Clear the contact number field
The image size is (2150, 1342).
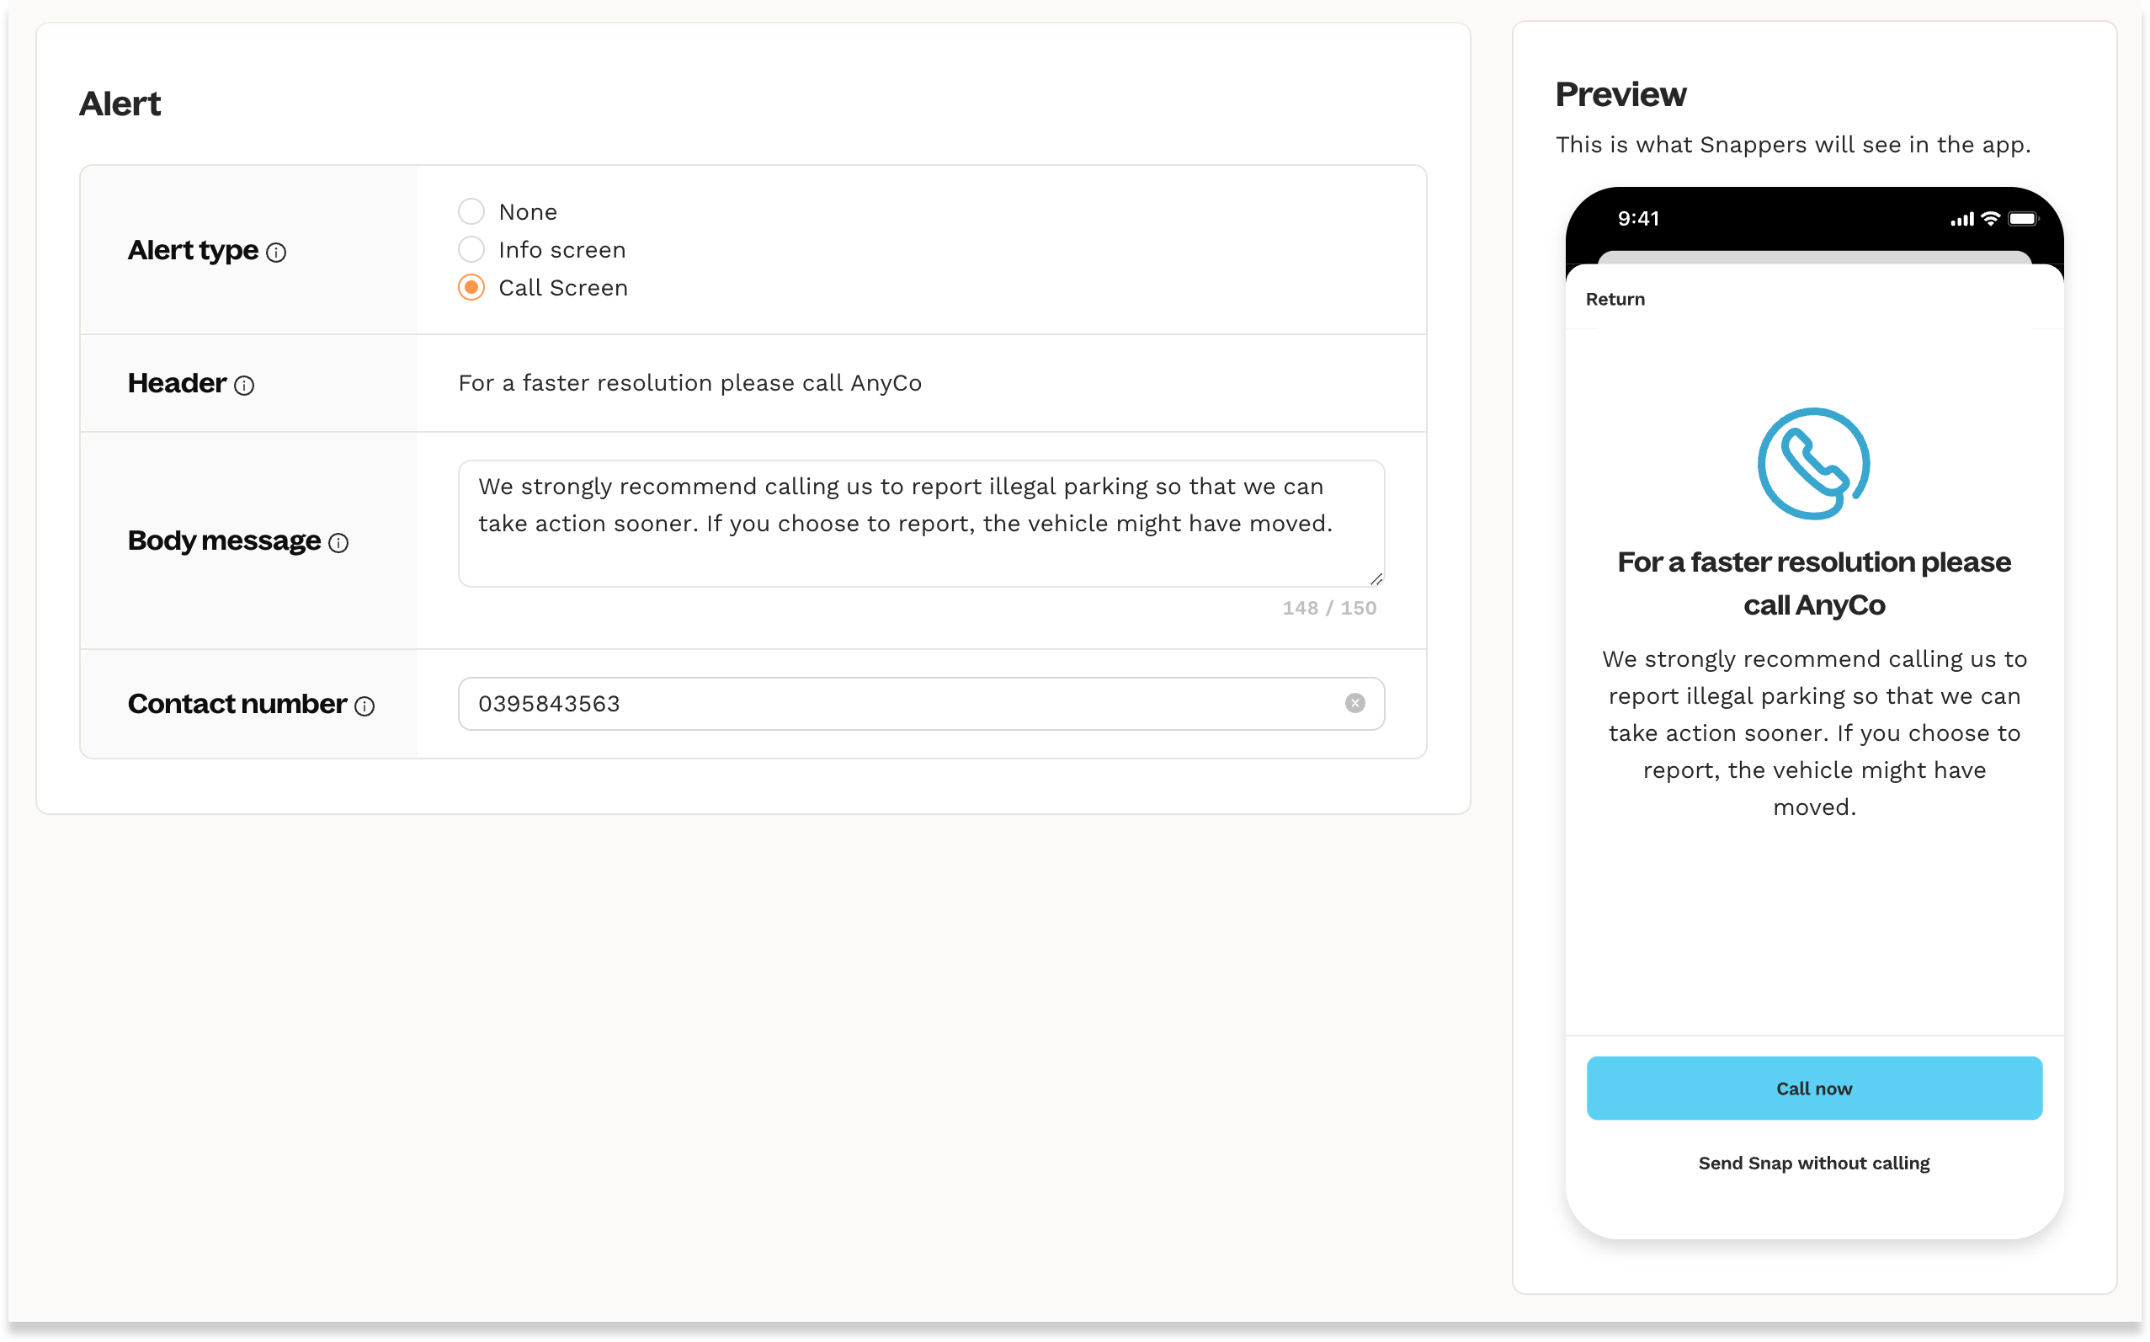click(x=1354, y=704)
